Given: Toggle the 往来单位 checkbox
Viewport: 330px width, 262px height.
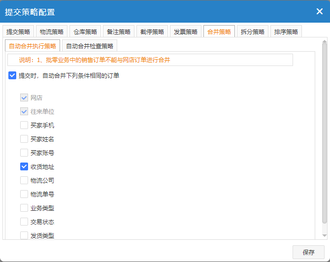Looking at the screenshot, I should point(24,111).
